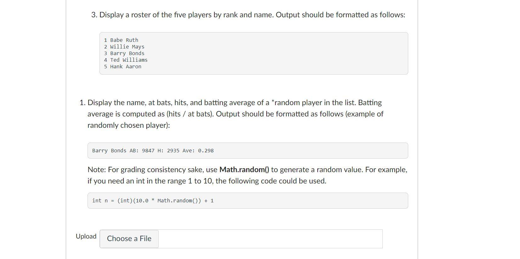The image size is (520, 259).
Task: Click the Upload label next to Choose a File
Action: point(85,236)
